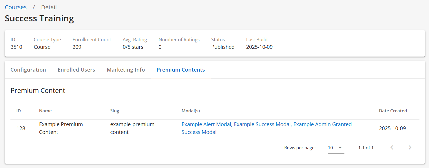The image size is (429, 168).
Task: Select the Example Premium Content row name
Action: 61,128
